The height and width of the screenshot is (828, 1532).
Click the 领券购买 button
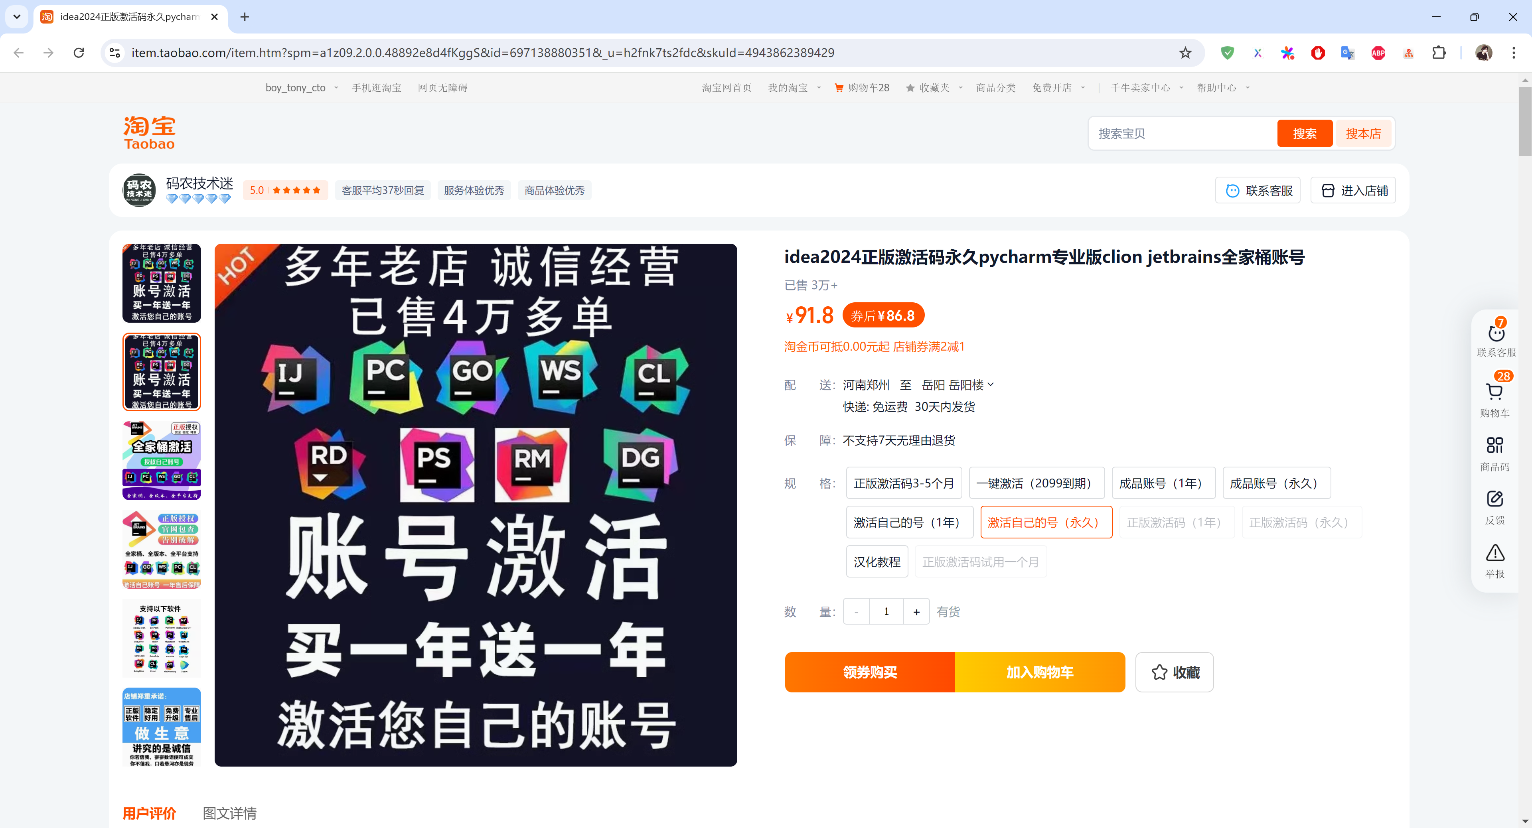click(869, 672)
